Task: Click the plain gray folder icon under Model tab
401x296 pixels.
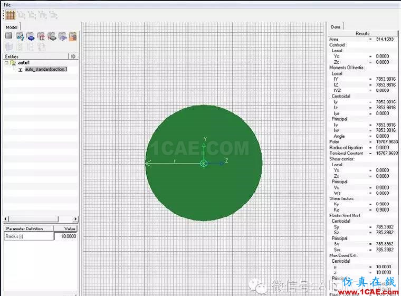Action: (x=8, y=36)
